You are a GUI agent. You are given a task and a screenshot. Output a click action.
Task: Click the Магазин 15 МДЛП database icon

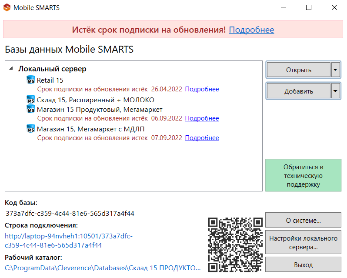coord(30,128)
